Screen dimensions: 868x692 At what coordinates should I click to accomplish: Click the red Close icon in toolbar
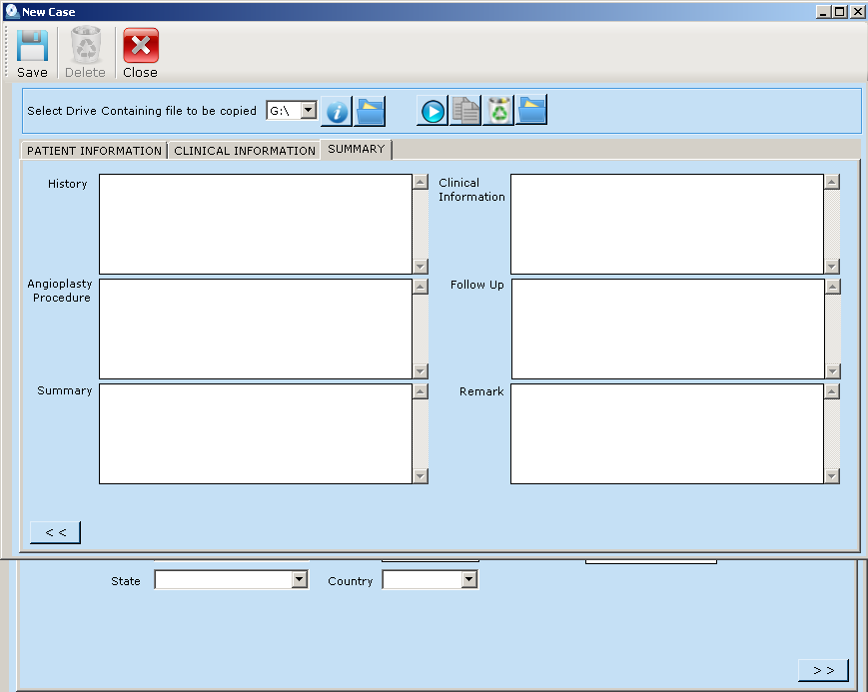pyautogui.click(x=140, y=47)
